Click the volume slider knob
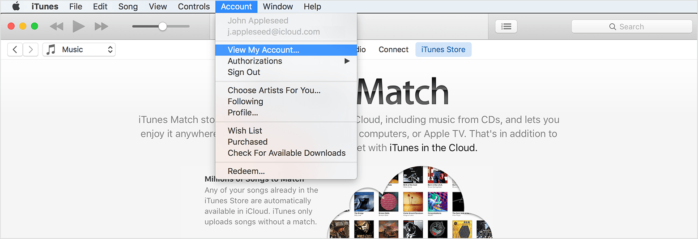 tap(163, 26)
